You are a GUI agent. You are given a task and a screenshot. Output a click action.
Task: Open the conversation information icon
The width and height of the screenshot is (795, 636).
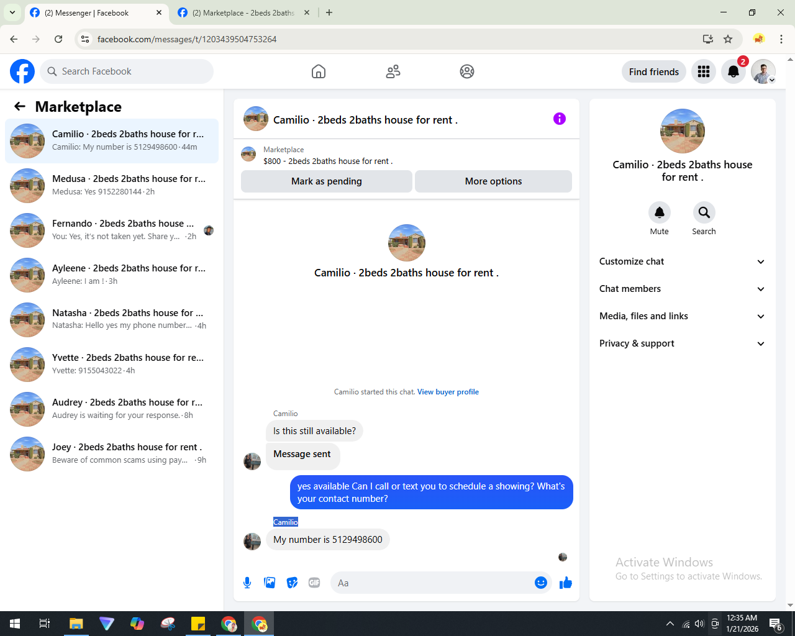[560, 119]
